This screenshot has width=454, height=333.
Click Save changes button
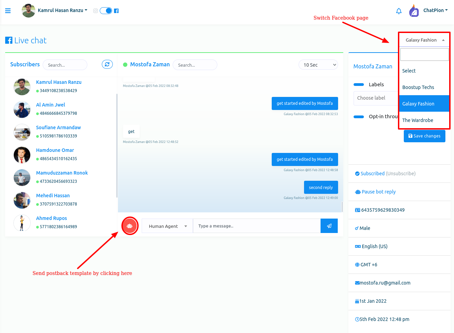click(424, 136)
